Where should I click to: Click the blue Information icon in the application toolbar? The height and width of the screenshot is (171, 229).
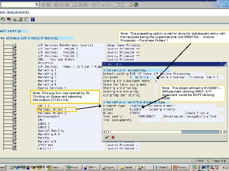click(x=32, y=20)
